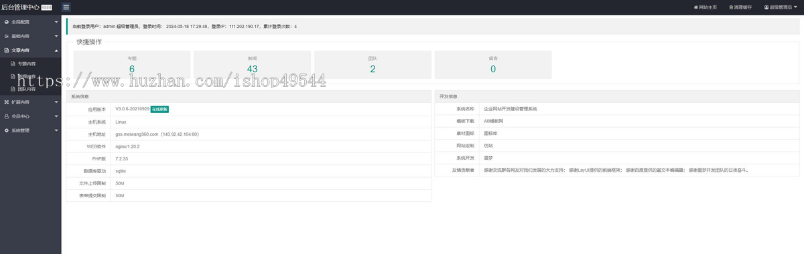Open the 全局配置 sidebar section
This screenshot has width=804, height=254.
coord(30,22)
